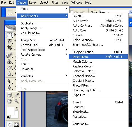132x127 pixels.
Task: Choose Hue/Saturation...
Action: 98,52
